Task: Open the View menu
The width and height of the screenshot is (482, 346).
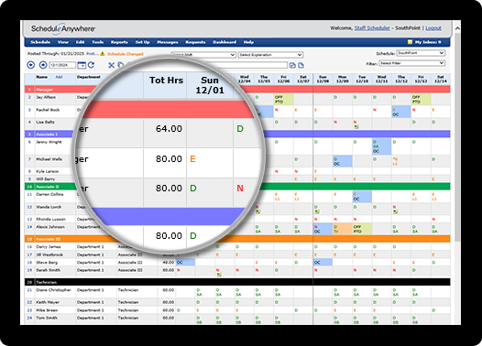Action: [62, 42]
